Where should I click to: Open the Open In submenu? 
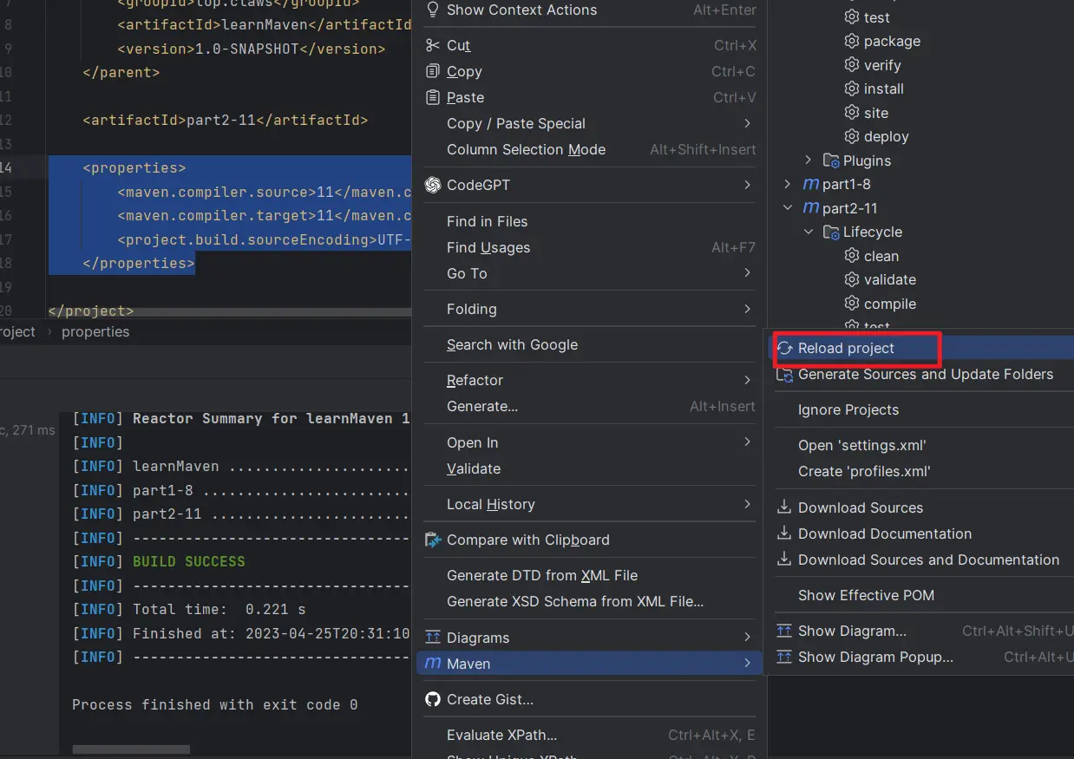tap(590, 442)
